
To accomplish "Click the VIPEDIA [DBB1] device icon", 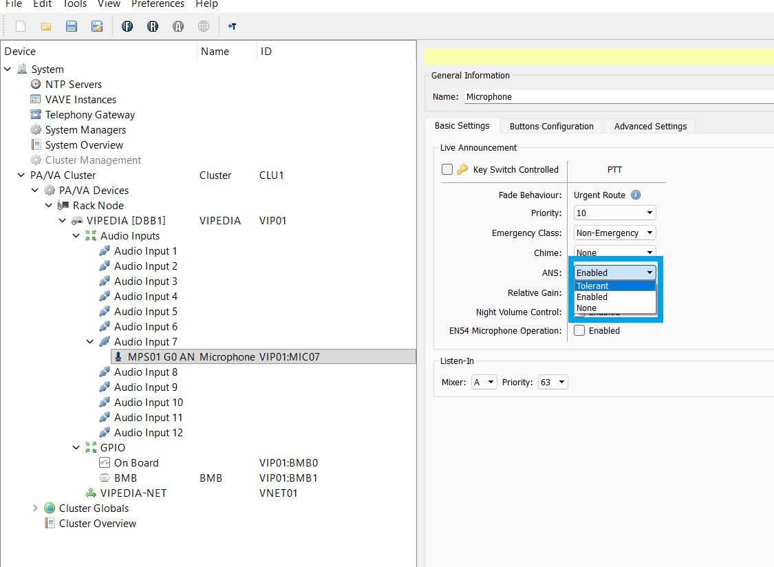I will (x=77, y=221).
